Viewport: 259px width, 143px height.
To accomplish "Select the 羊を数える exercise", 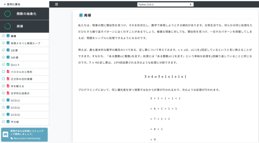I will pos(24,86).
